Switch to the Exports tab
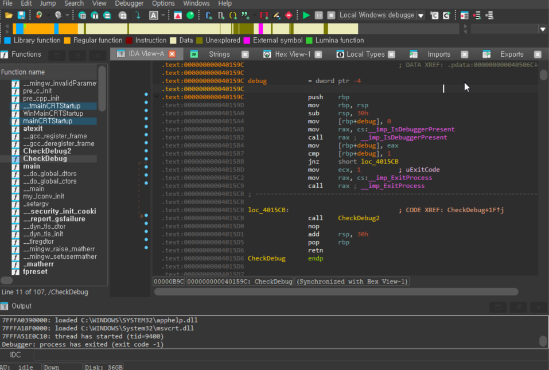Image resolution: width=549 pixels, height=370 pixels. coord(512,54)
